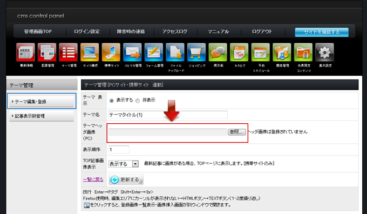The height and width of the screenshot is (214, 367).
Task: Open the フォーム管理 pencil icon
Action: tap(154, 52)
